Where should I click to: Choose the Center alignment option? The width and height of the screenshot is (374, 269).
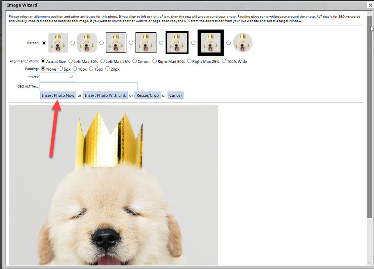click(x=135, y=61)
